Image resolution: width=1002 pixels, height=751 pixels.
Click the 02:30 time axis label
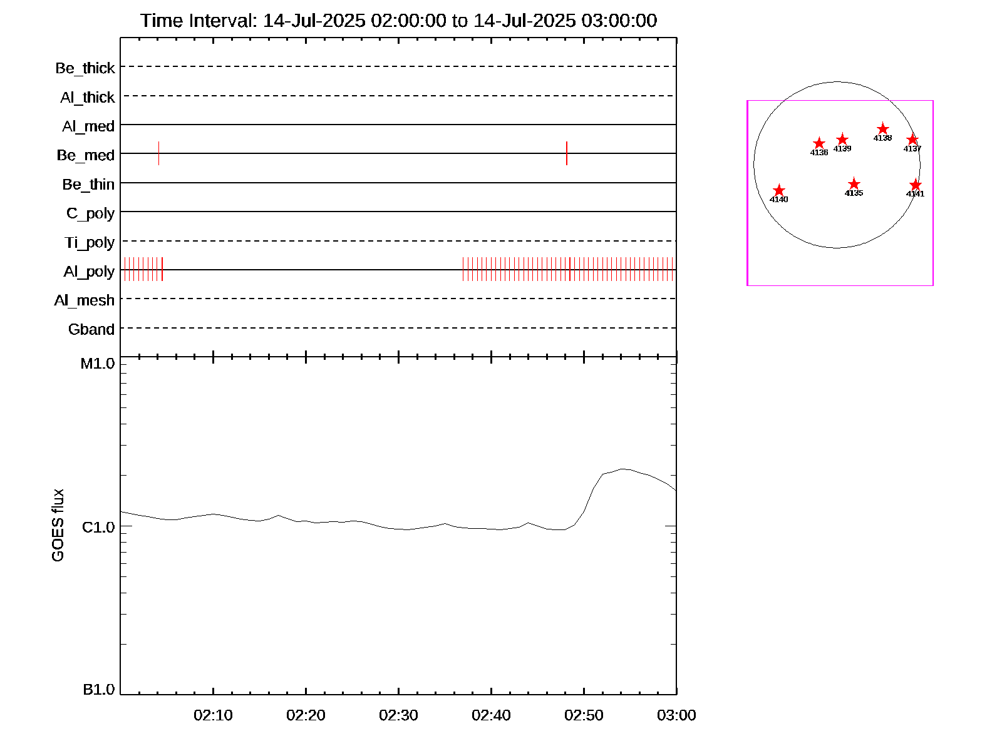398,715
